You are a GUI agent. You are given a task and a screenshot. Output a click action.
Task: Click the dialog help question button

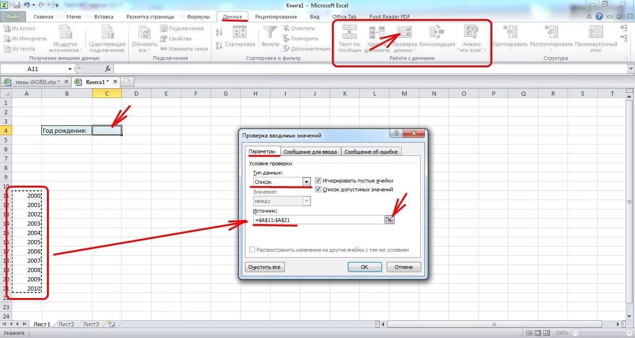[x=396, y=135]
